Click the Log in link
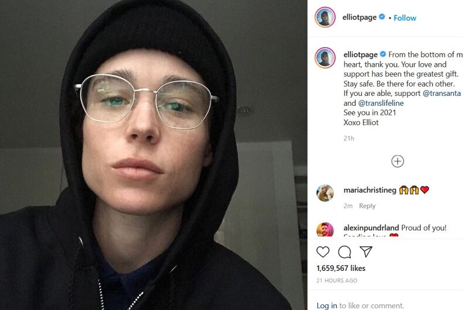Viewport: 463px width, 310px height. click(x=326, y=305)
